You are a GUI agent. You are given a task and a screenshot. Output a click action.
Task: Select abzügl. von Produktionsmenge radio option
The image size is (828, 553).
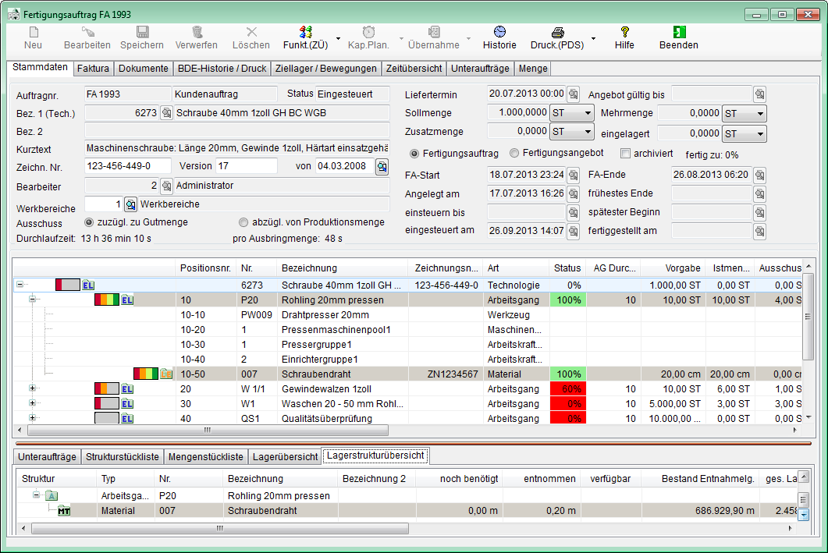tap(243, 222)
